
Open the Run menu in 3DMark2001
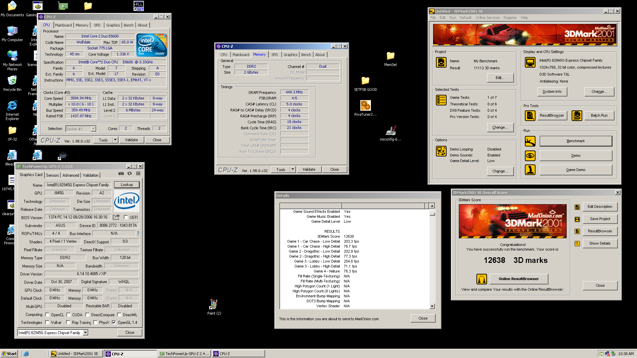(453, 18)
